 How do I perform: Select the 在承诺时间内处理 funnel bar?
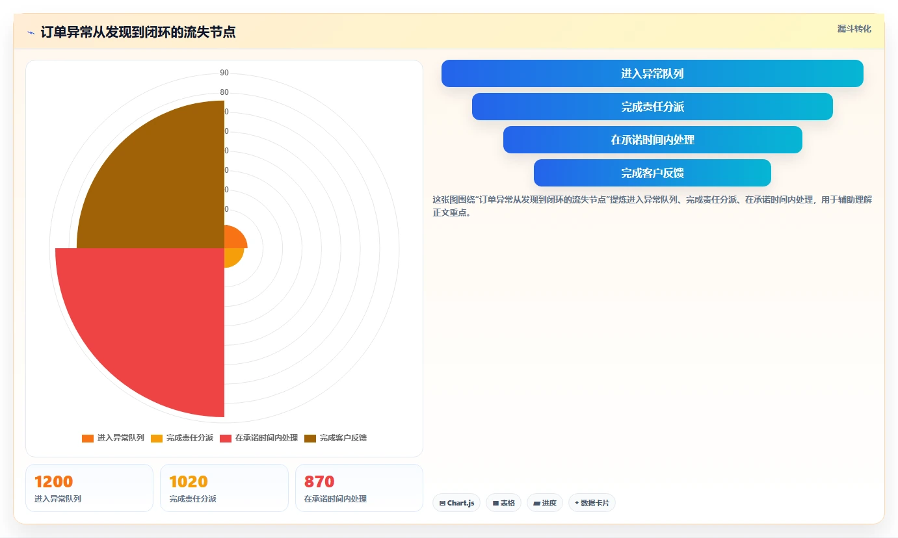pyautogui.click(x=652, y=140)
